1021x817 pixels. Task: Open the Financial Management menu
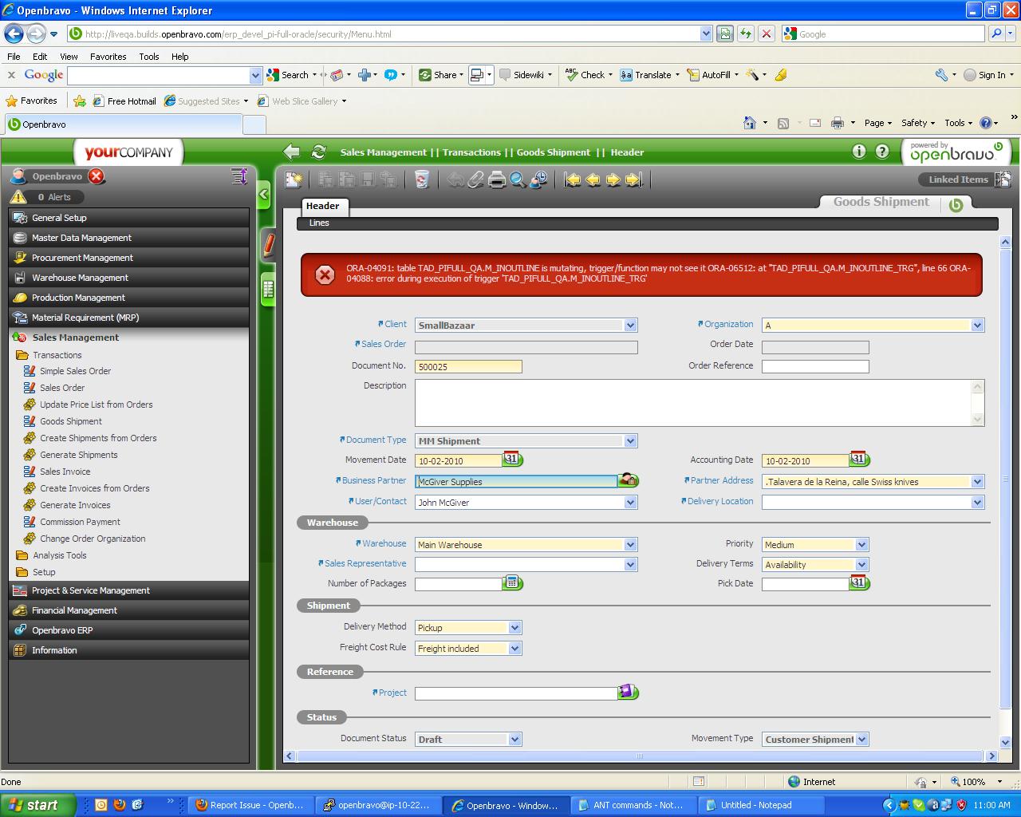74,610
